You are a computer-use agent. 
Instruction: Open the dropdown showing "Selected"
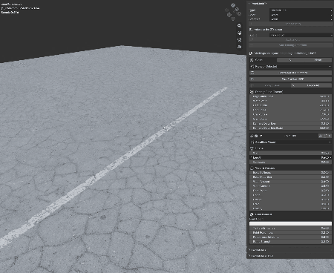click(290, 67)
